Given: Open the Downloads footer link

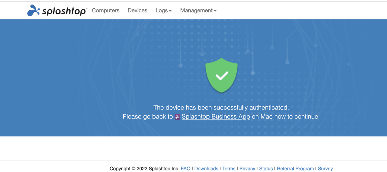Looking at the screenshot, I should 206,169.
